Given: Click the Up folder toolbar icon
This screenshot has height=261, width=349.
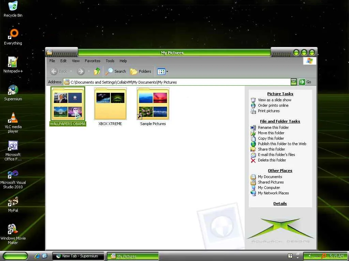Looking at the screenshot, I should point(97,71).
